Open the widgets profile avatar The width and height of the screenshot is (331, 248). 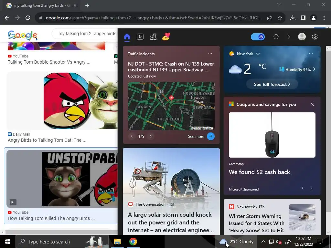tap(302, 37)
